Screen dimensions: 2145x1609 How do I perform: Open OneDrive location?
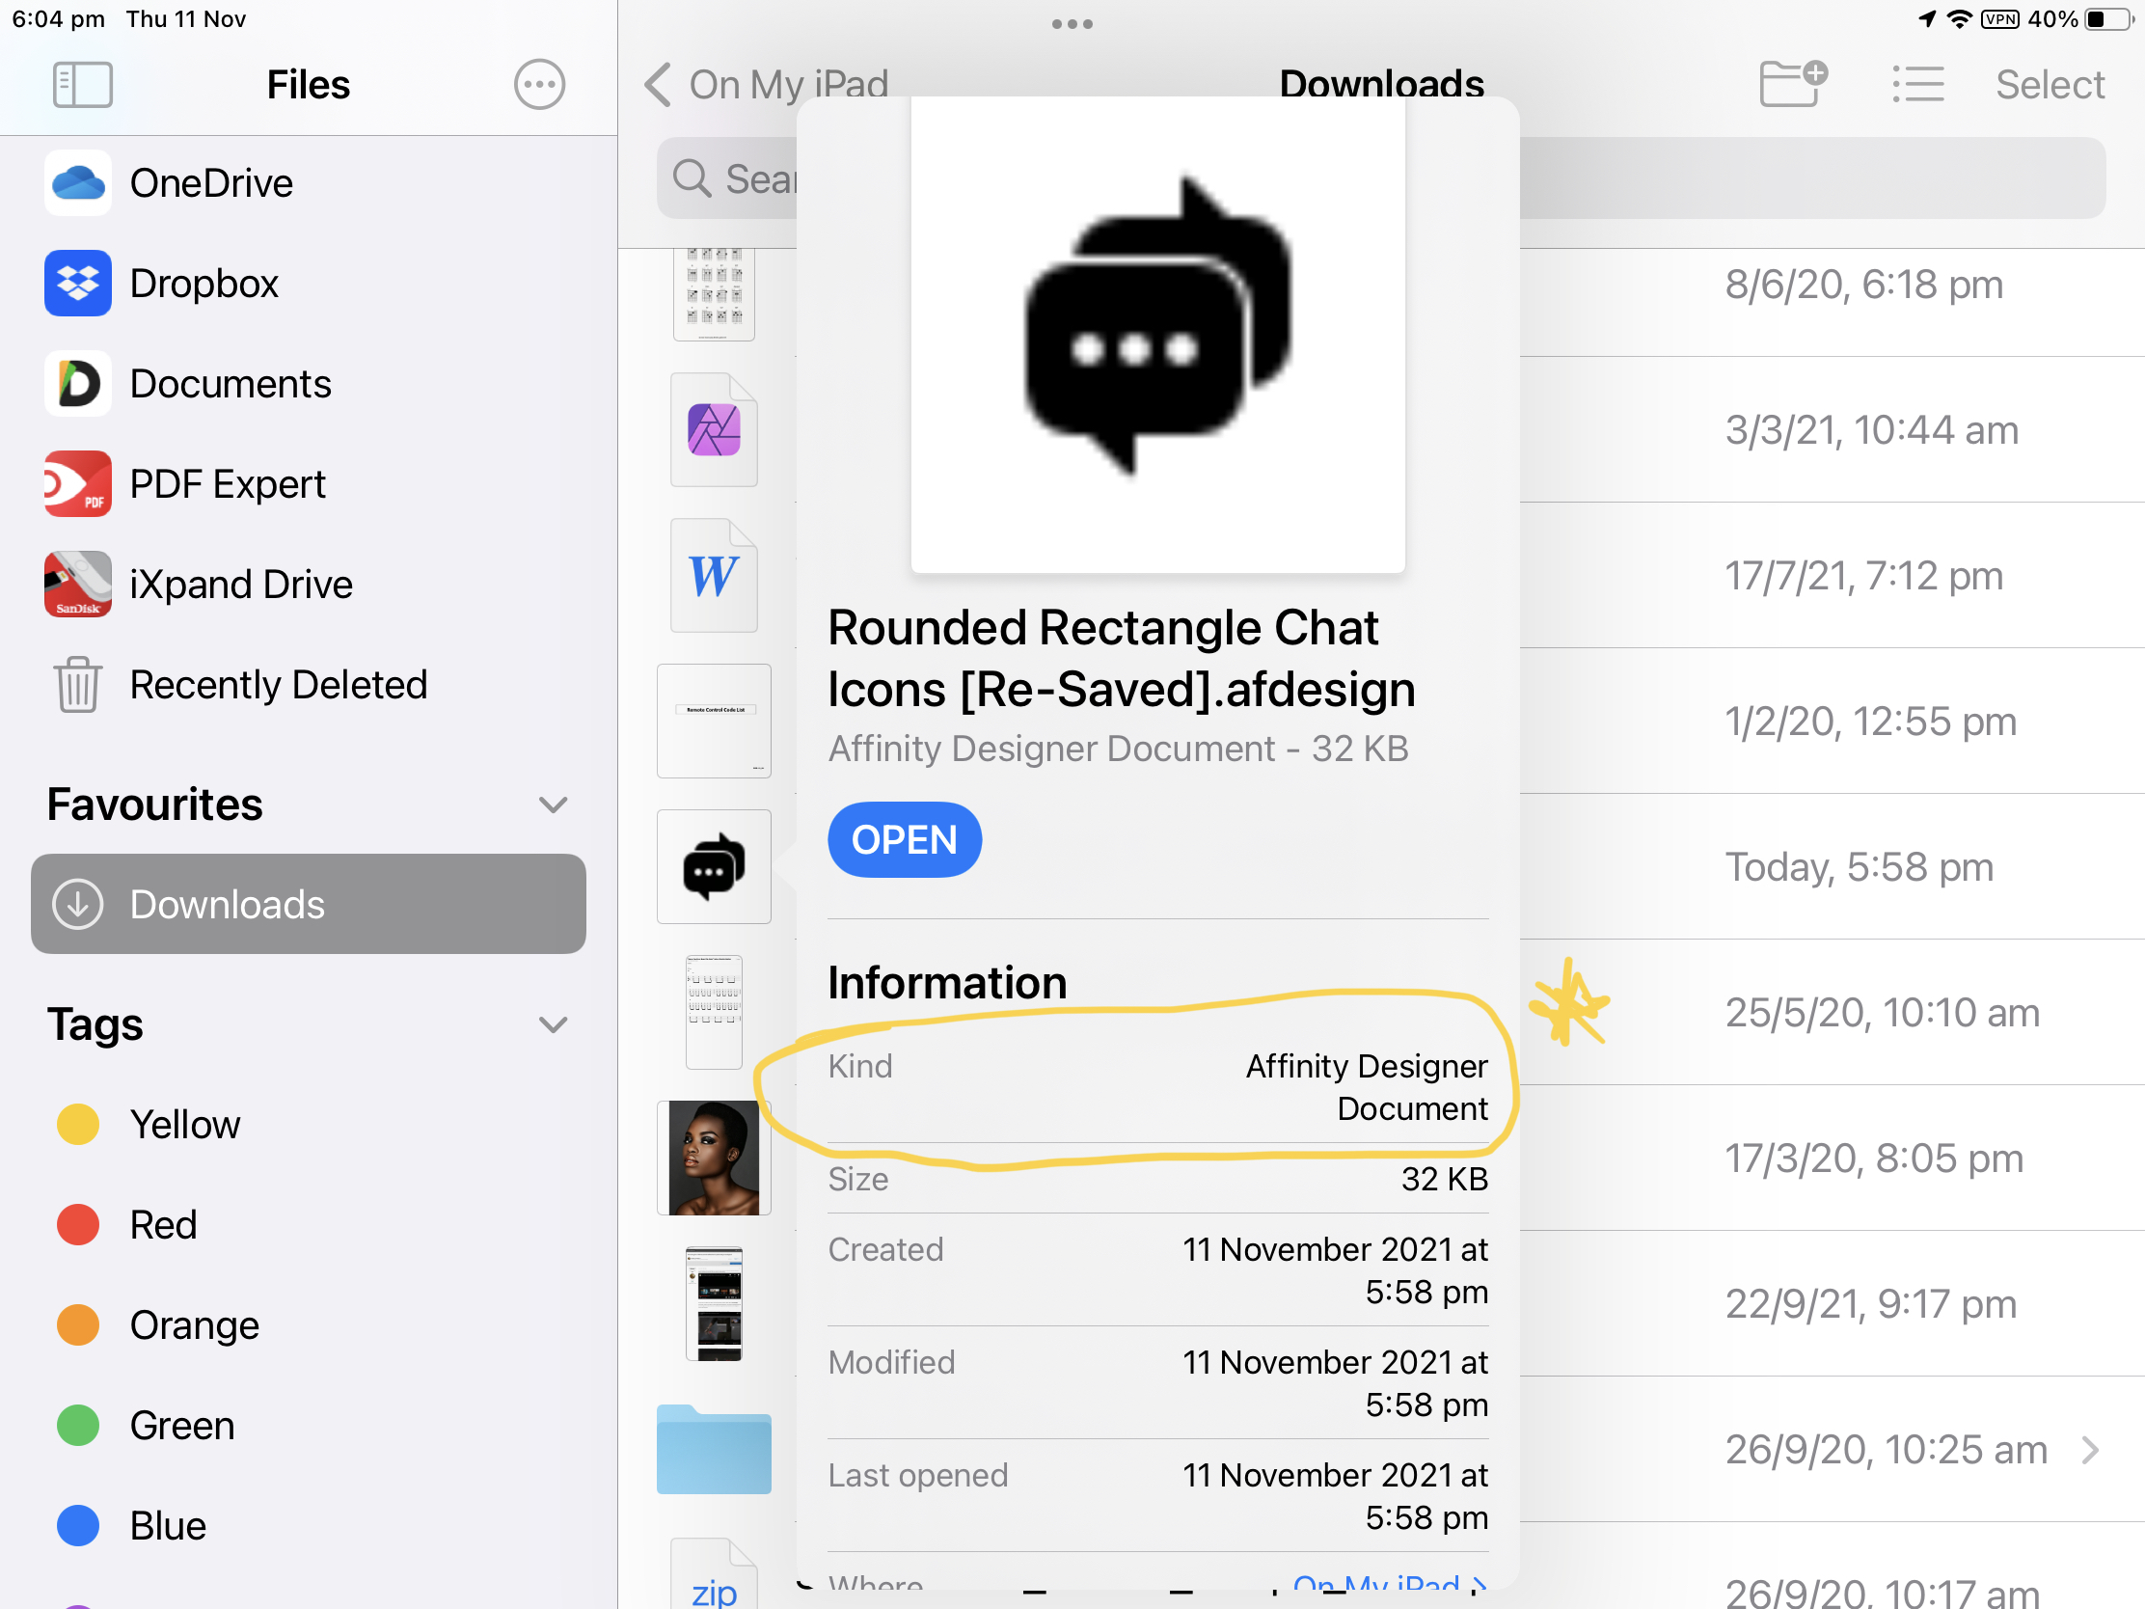click(x=309, y=183)
